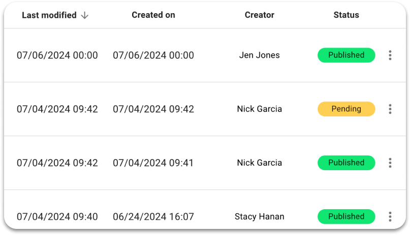Click the Published badge in the Jen Jones row
410x235 pixels.
(x=346, y=55)
